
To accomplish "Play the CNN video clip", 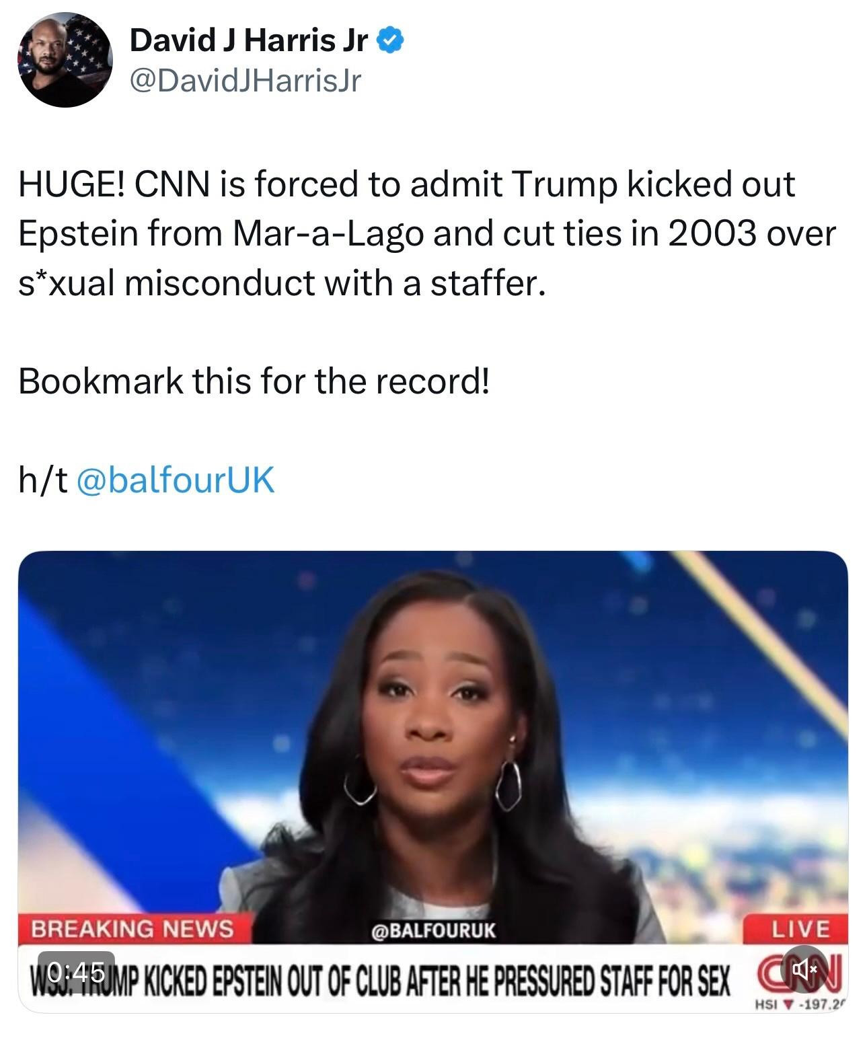I will (433, 780).
